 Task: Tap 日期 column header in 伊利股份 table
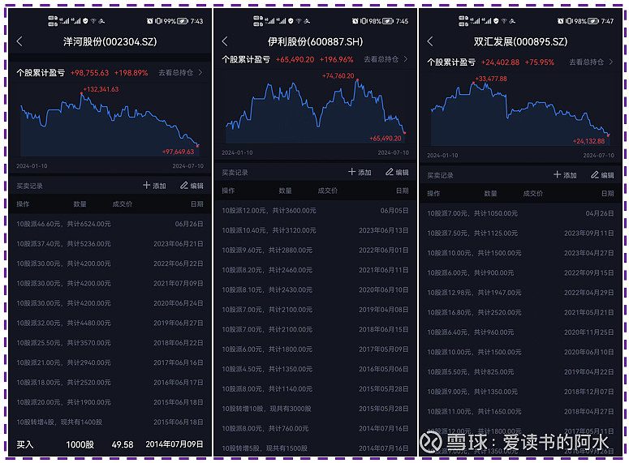[403, 191]
